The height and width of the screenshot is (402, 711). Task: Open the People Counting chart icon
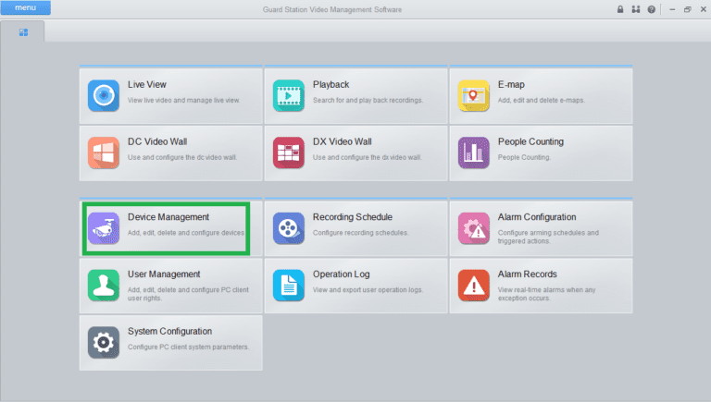point(474,152)
